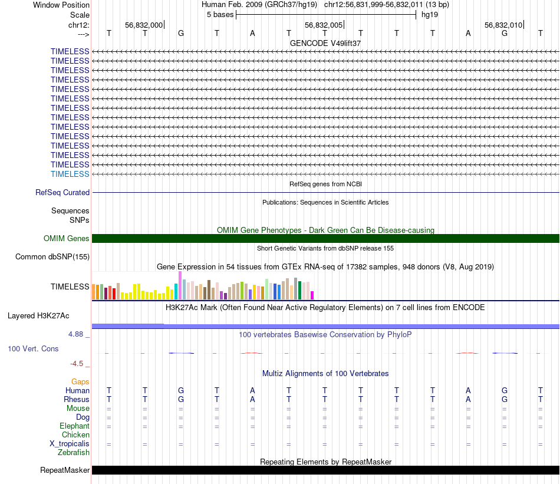
Task: Select the Human alignment row label
Action: (x=77, y=390)
